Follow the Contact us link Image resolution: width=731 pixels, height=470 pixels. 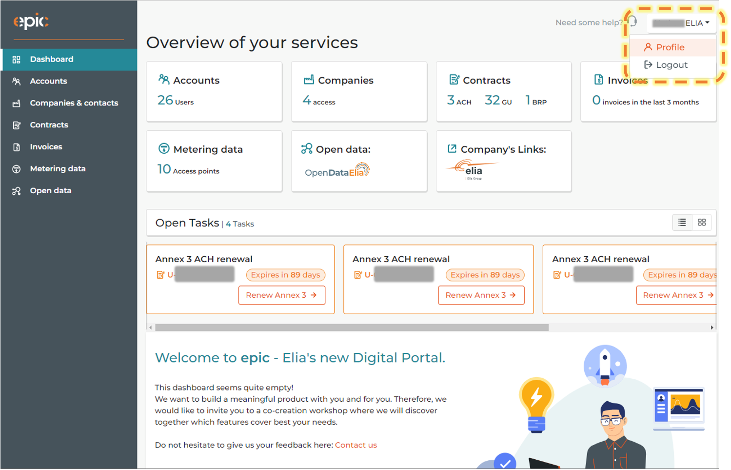pyautogui.click(x=356, y=445)
